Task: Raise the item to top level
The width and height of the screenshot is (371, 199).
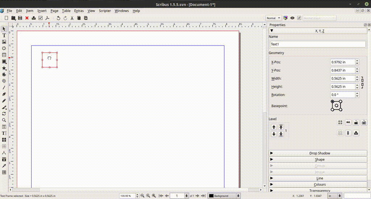Action: point(281,127)
